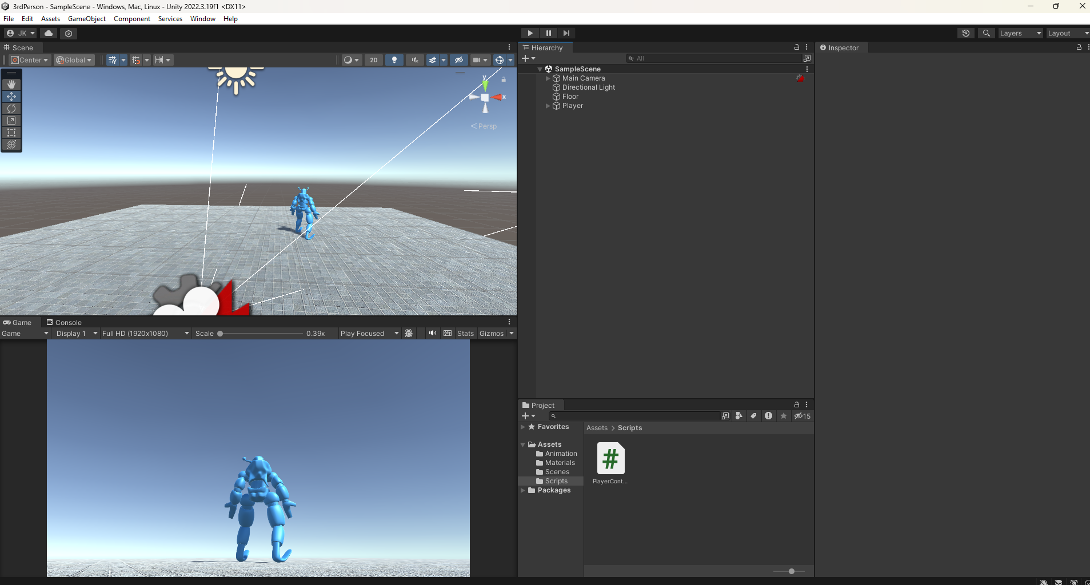Select the Rotate tool
The width and height of the screenshot is (1090, 585).
11,109
